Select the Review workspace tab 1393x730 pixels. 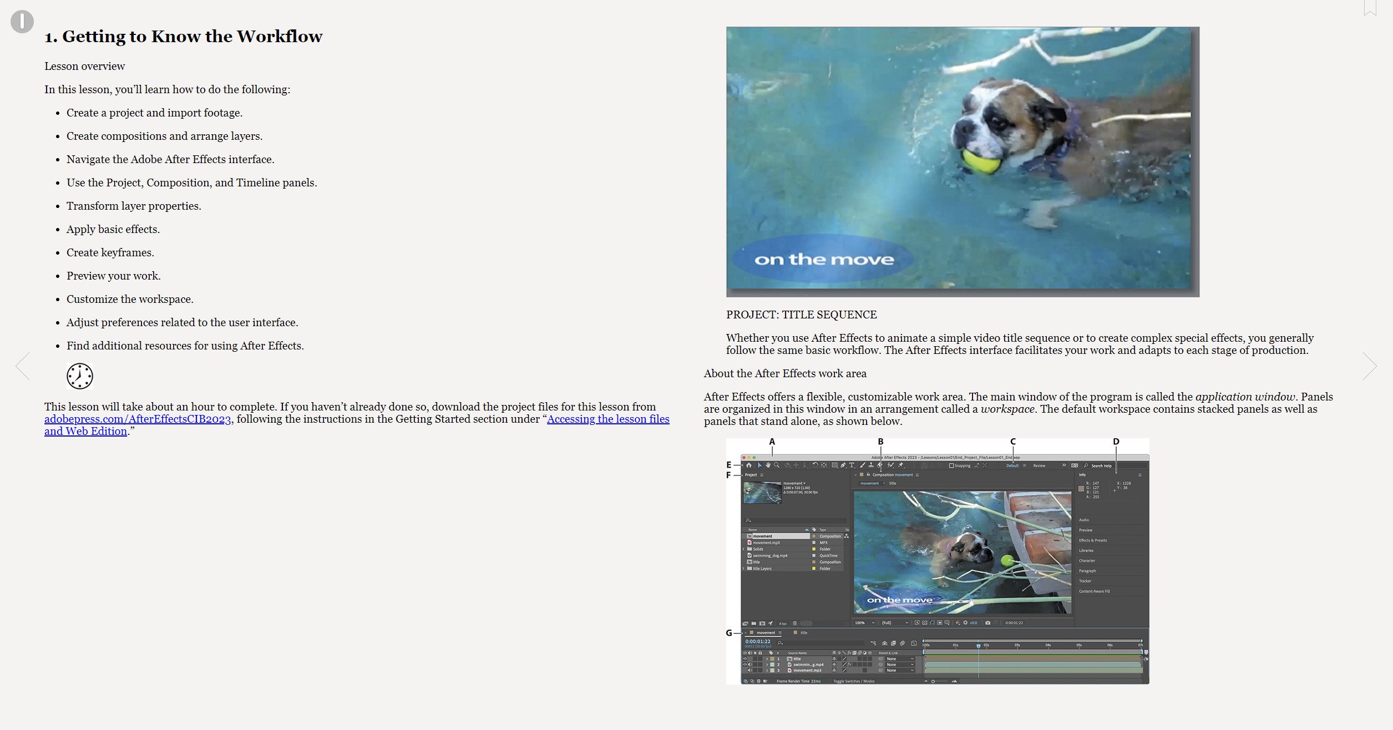tap(1039, 466)
